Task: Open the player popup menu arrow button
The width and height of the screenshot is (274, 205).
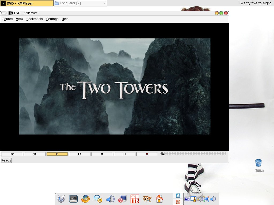Action: point(12,154)
